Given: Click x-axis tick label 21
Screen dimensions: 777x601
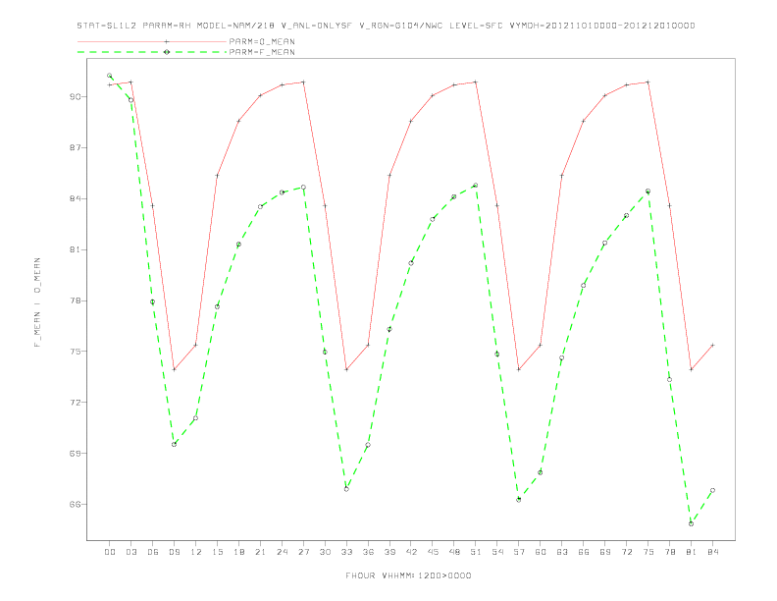Looking at the screenshot, I should pyautogui.click(x=260, y=552).
